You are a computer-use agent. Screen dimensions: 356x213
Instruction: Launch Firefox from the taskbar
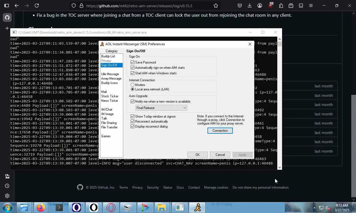[41, 207]
